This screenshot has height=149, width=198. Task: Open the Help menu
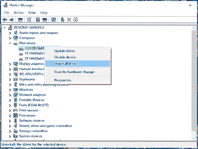click(x=44, y=13)
